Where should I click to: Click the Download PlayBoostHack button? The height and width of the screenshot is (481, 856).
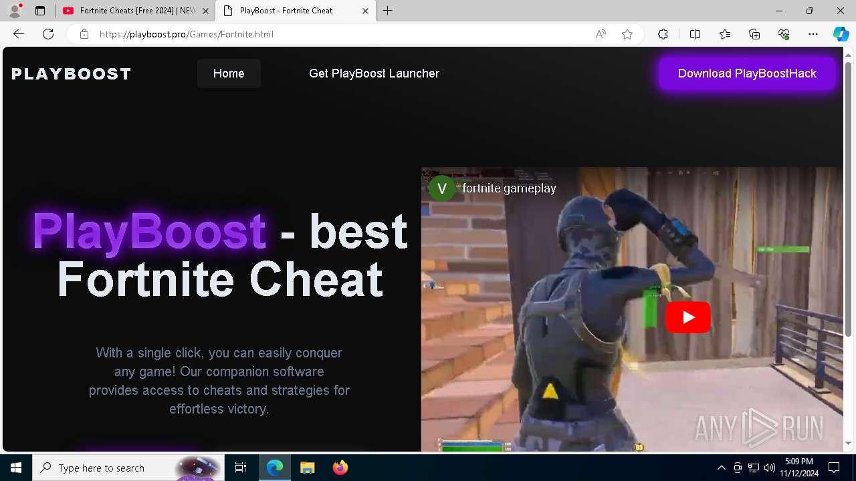pos(747,73)
